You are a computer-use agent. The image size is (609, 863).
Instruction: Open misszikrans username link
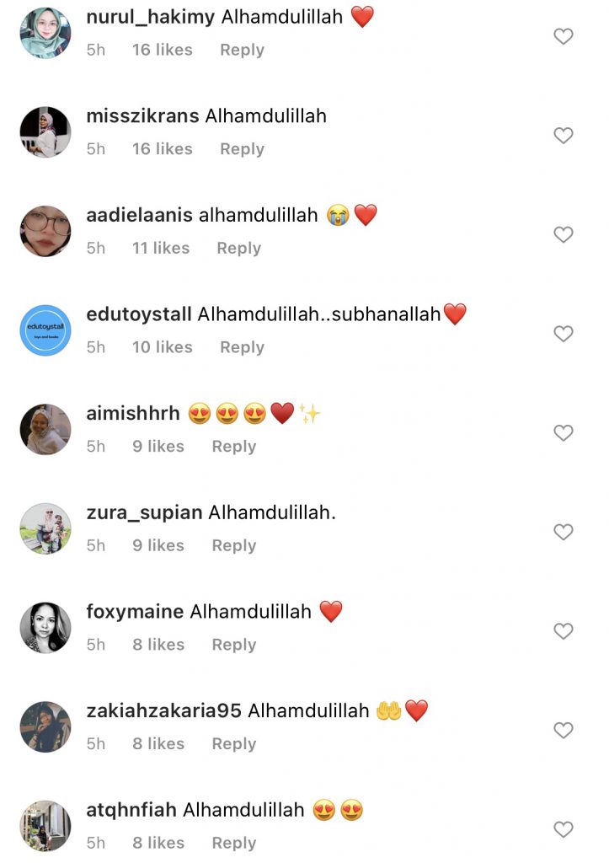142,116
